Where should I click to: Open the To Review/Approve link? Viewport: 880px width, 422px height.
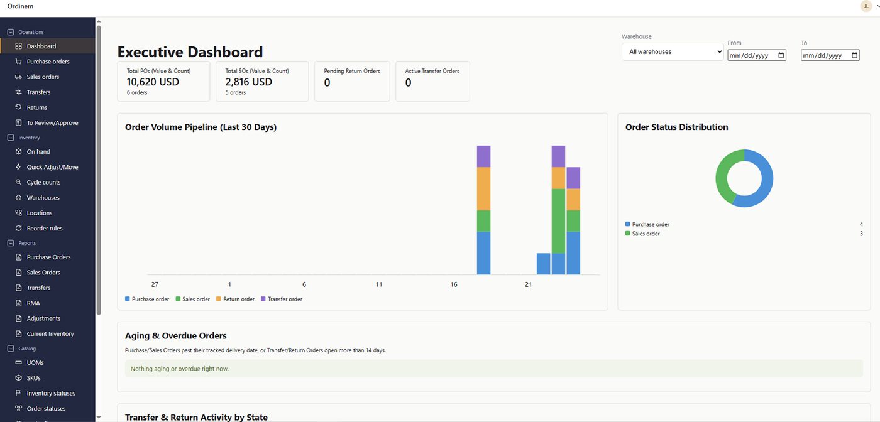[x=48, y=123]
